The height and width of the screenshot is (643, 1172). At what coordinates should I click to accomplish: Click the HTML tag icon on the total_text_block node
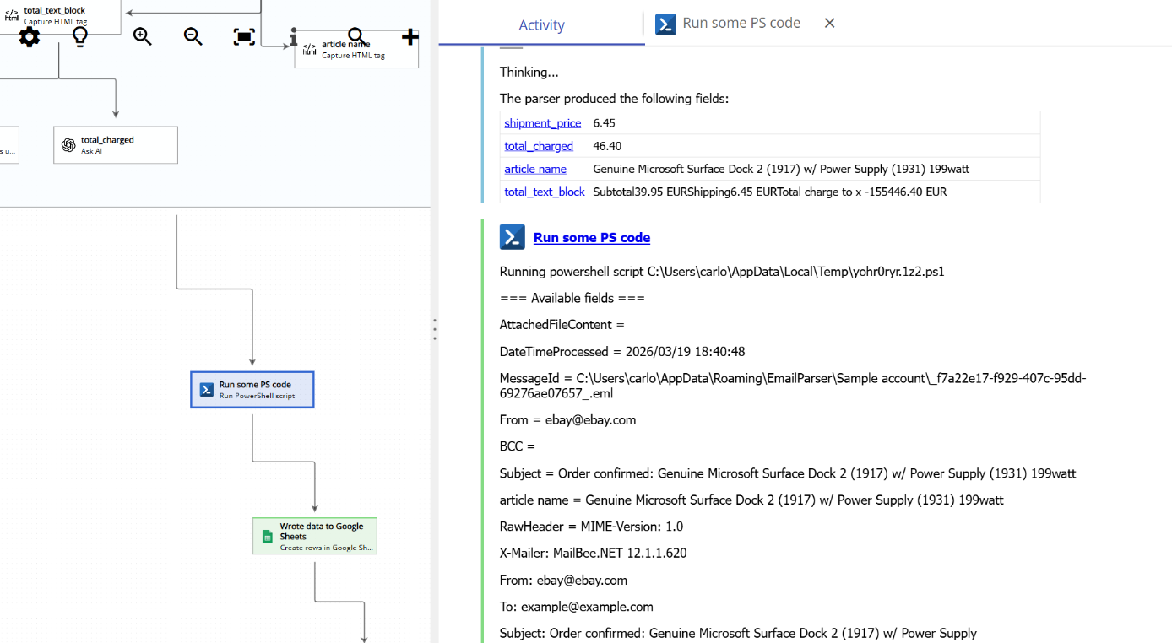[10, 15]
